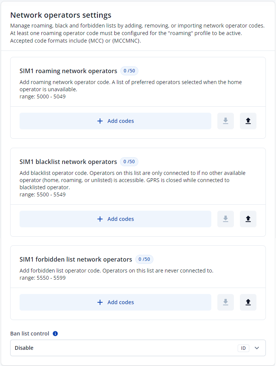
Task: Add codes to SIM1 roaming network operators
Action: (x=115, y=121)
